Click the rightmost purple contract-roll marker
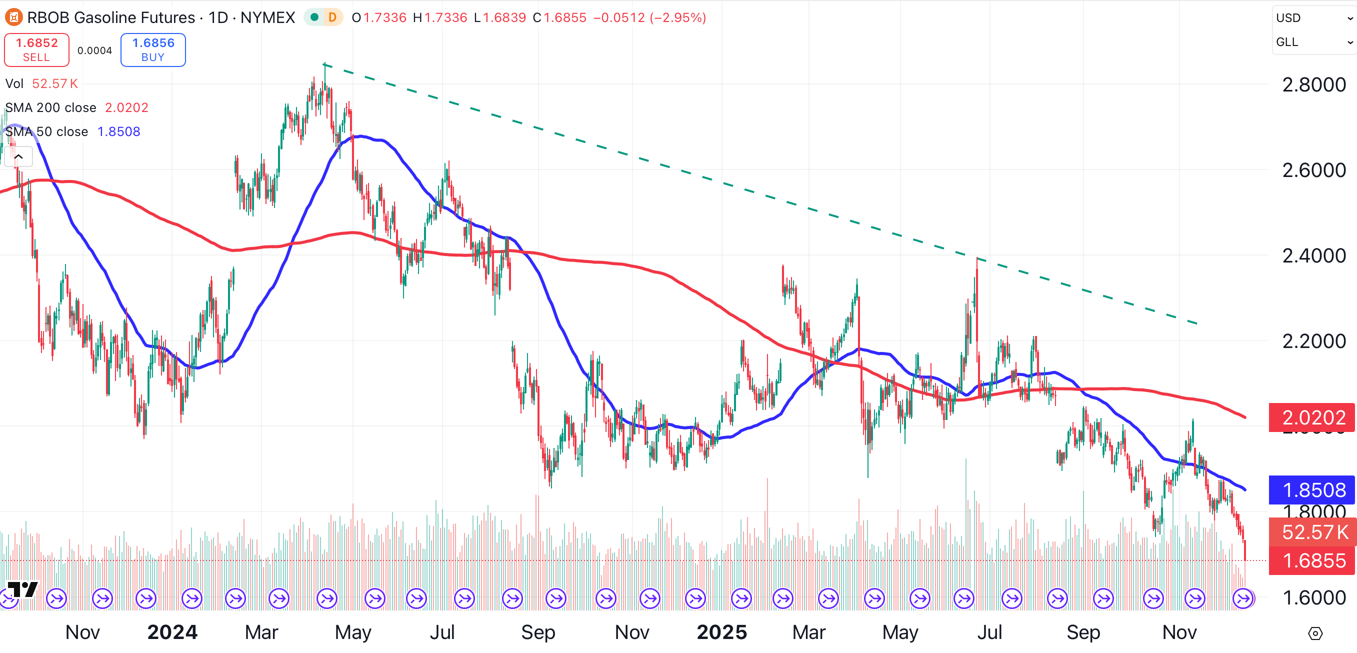The height and width of the screenshot is (653, 1357). 1243,598
